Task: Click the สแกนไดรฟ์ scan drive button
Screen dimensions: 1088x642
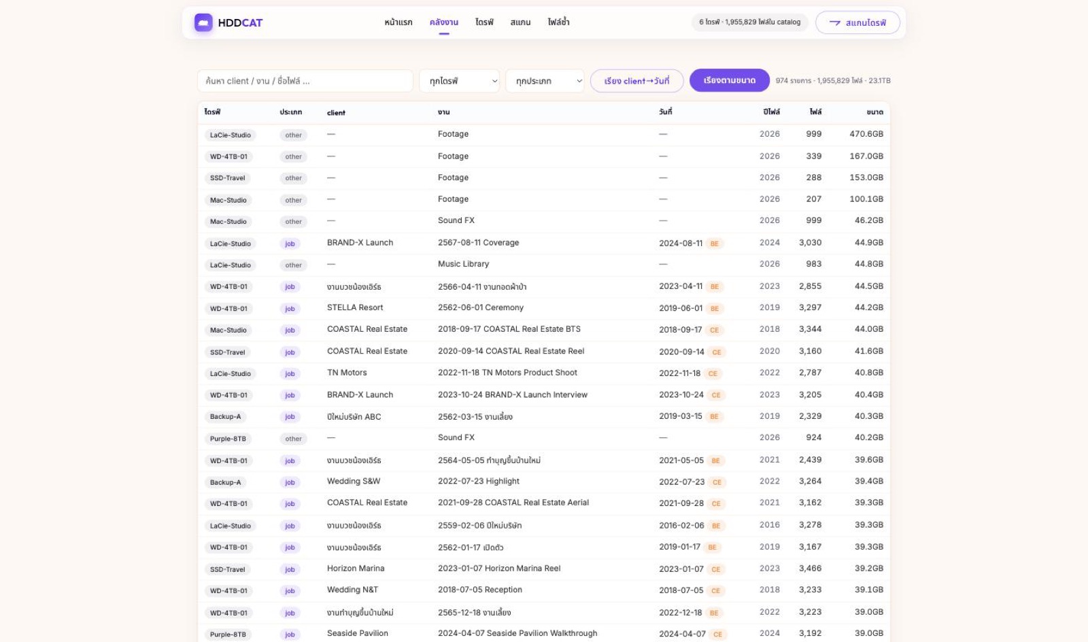Action: click(x=857, y=22)
